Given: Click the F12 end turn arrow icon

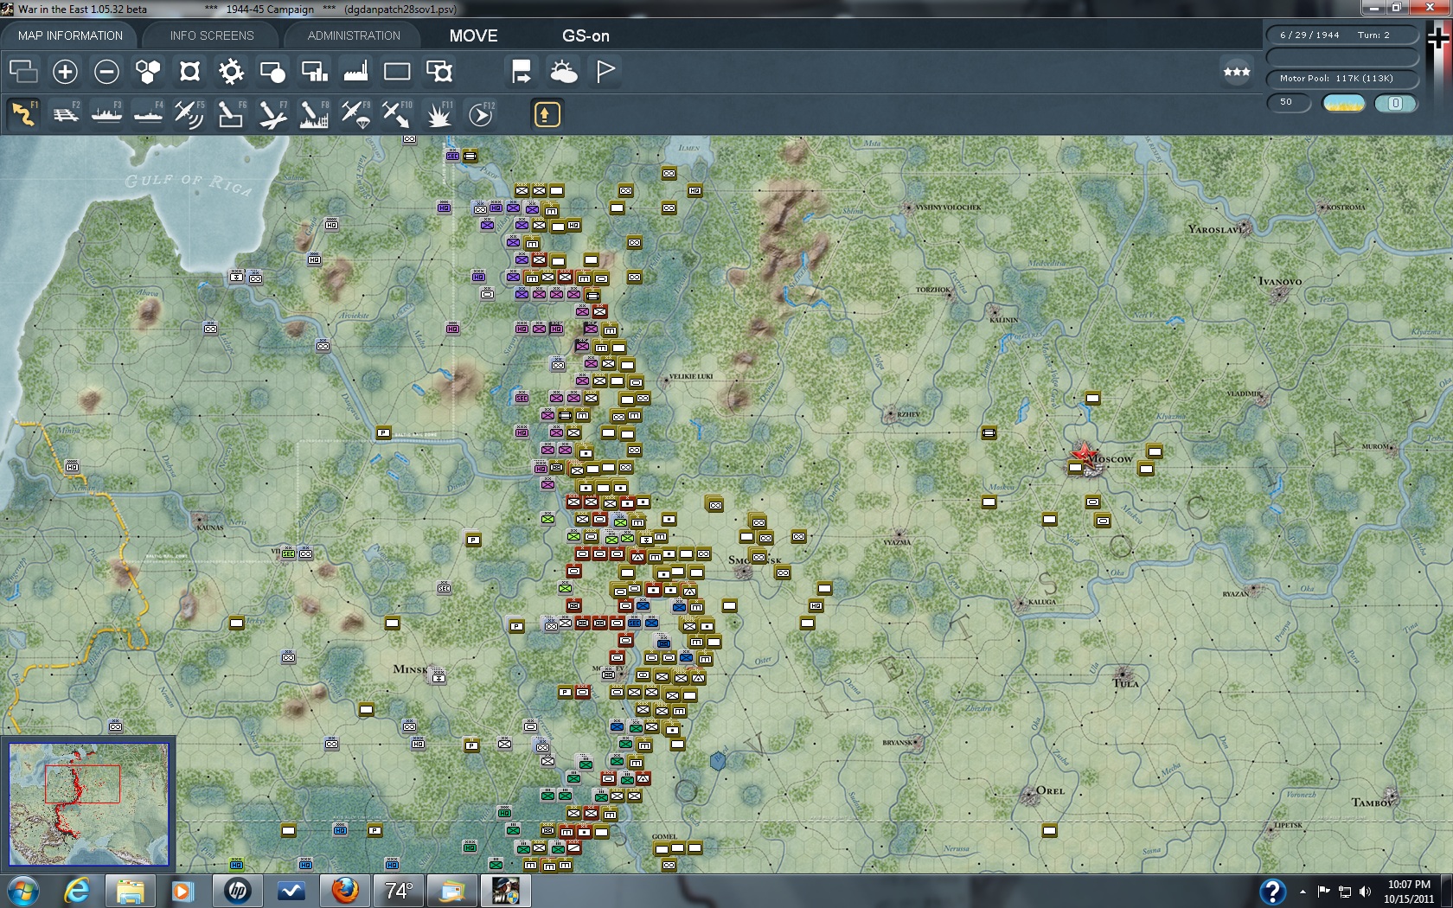Looking at the screenshot, I should pyautogui.click(x=481, y=114).
